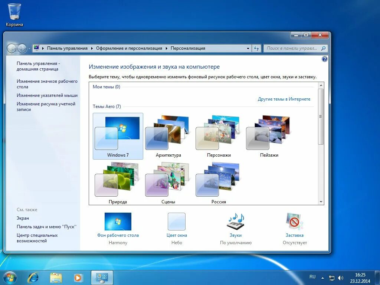Click the Цвет окна text link
This screenshot has height=285, width=380.
click(x=177, y=235)
